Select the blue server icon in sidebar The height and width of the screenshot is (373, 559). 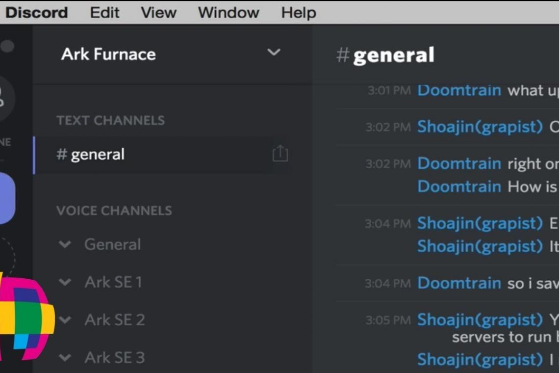[7, 198]
